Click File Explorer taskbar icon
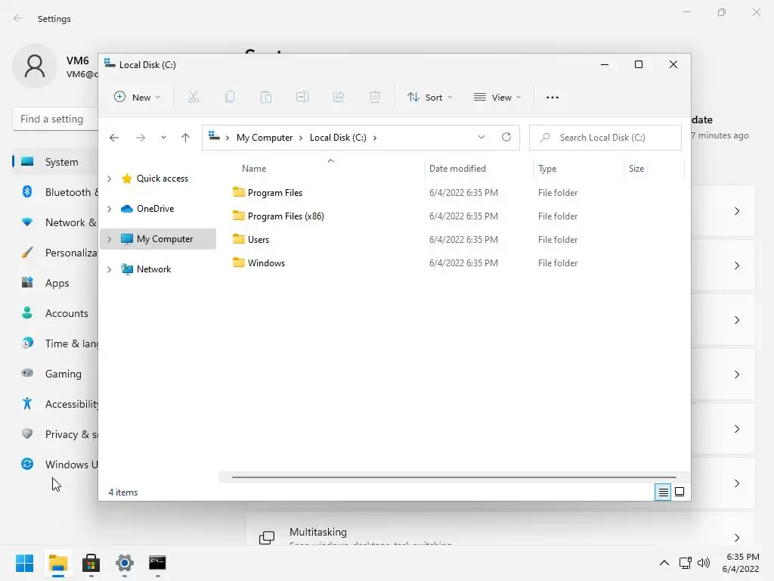The height and width of the screenshot is (581, 774). point(57,563)
